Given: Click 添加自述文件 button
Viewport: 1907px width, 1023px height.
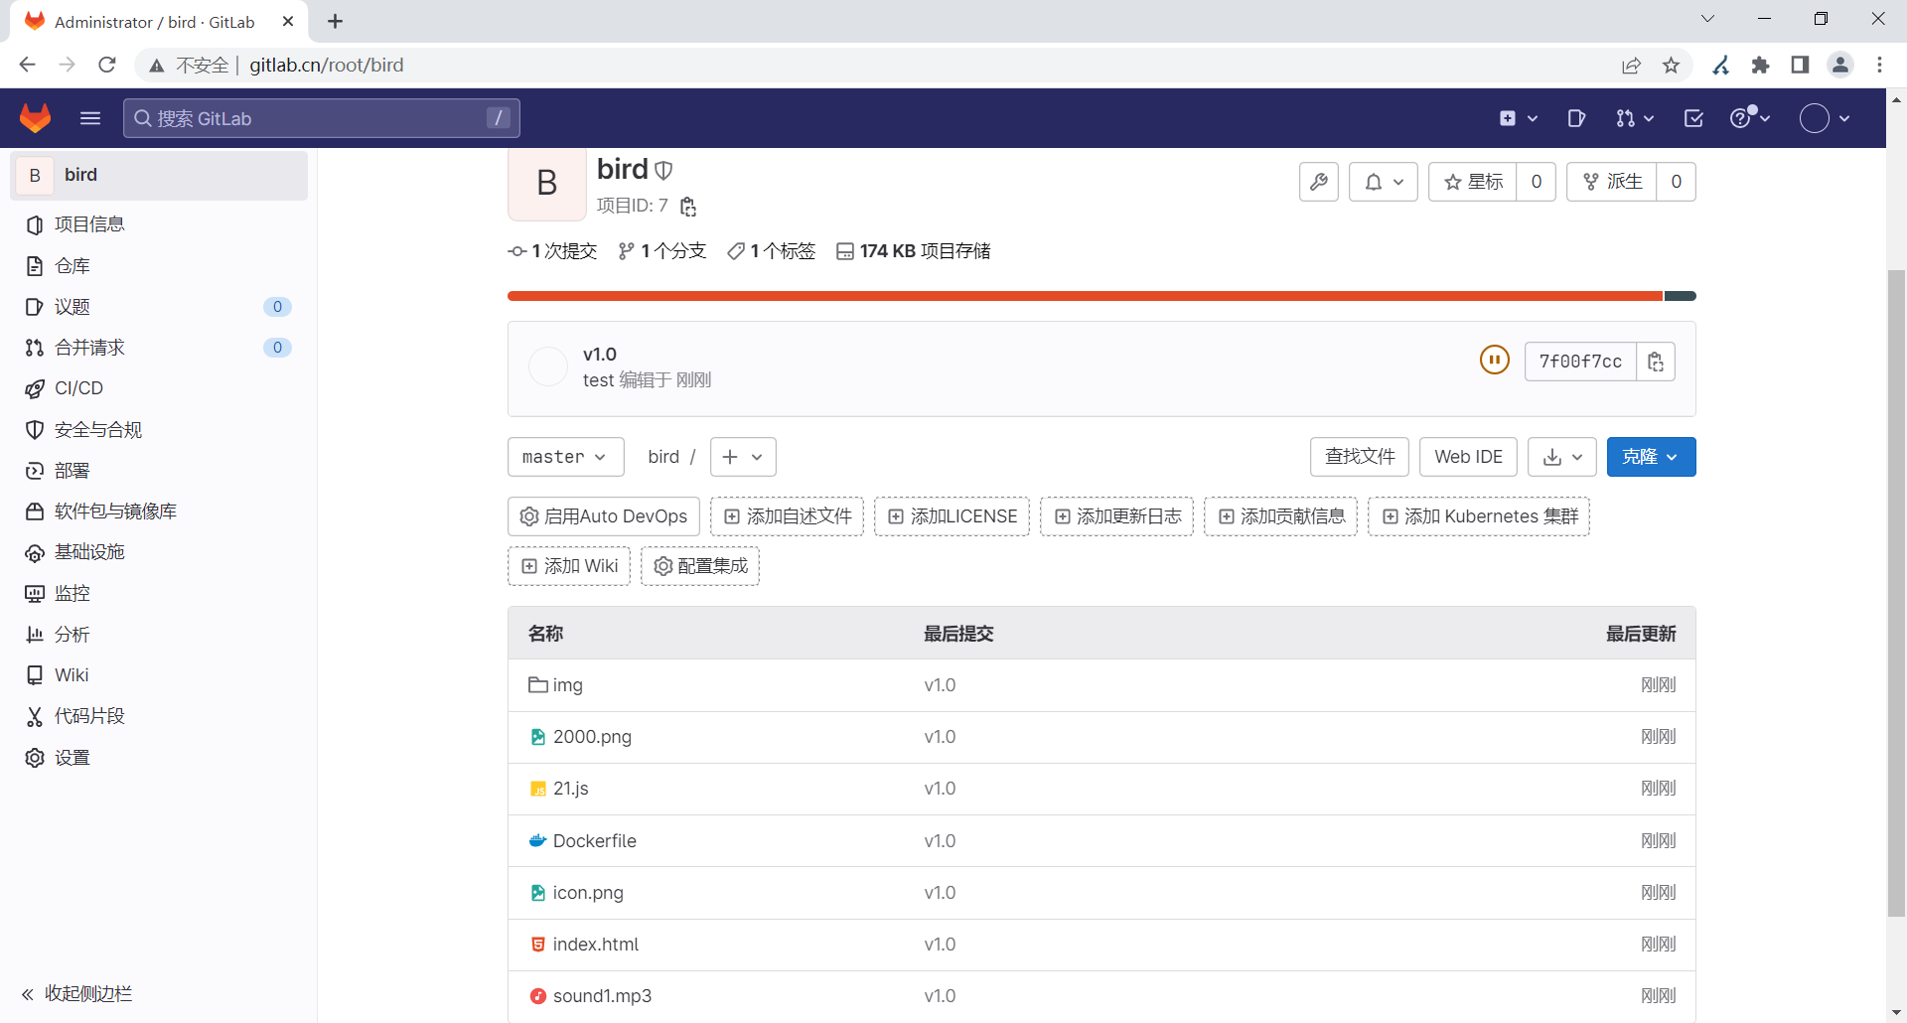Looking at the screenshot, I should click(787, 516).
